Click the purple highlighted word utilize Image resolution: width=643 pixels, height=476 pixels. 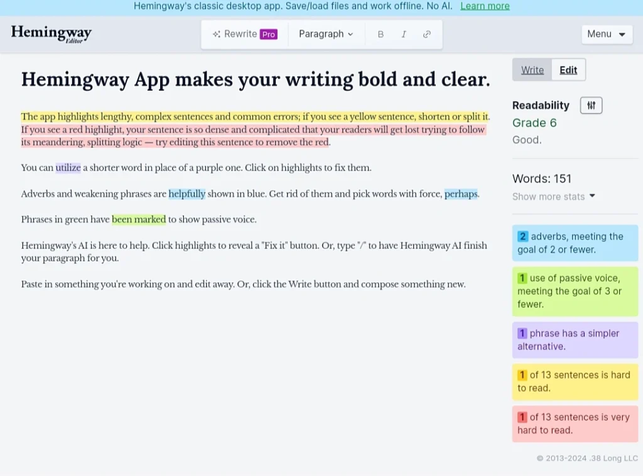click(x=68, y=168)
